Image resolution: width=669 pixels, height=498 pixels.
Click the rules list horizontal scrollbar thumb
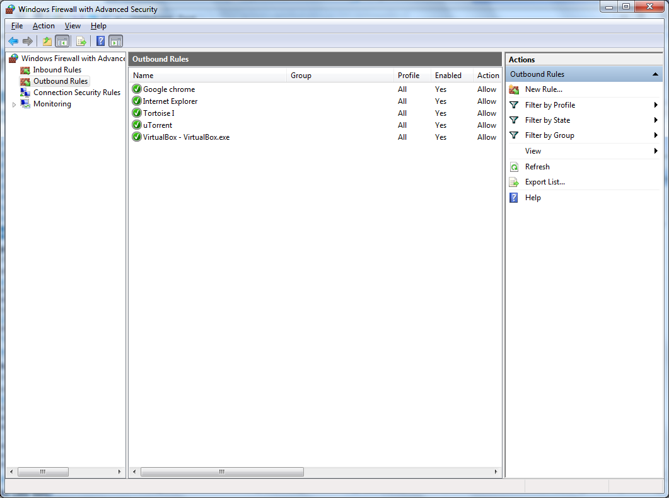point(222,472)
